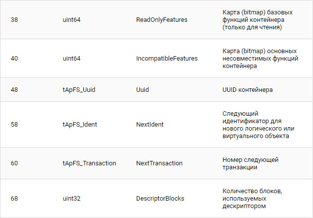Image resolution: width=313 pixels, height=218 pixels.
Task: Click the Uuid field name
Action: pyautogui.click(x=142, y=90)
